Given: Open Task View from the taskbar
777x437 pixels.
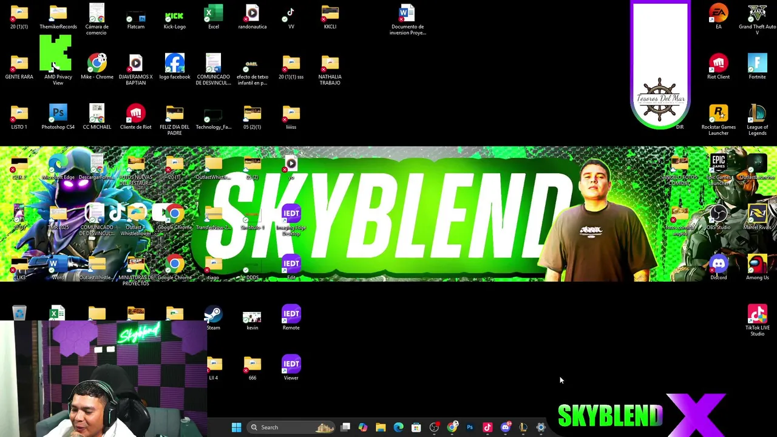Looking at the screenshot, I should pyautogui.click(x=345, y=427).
